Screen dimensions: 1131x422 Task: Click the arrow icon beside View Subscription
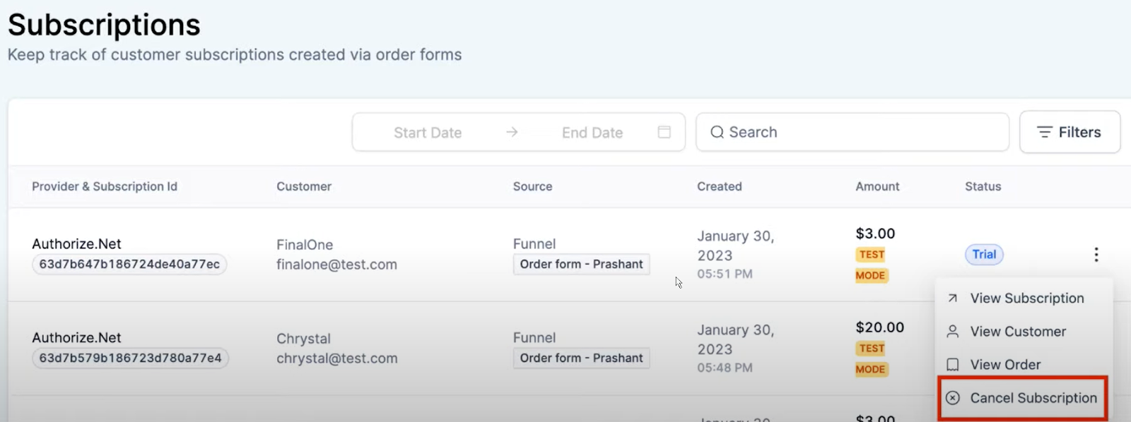coord(953,299)
